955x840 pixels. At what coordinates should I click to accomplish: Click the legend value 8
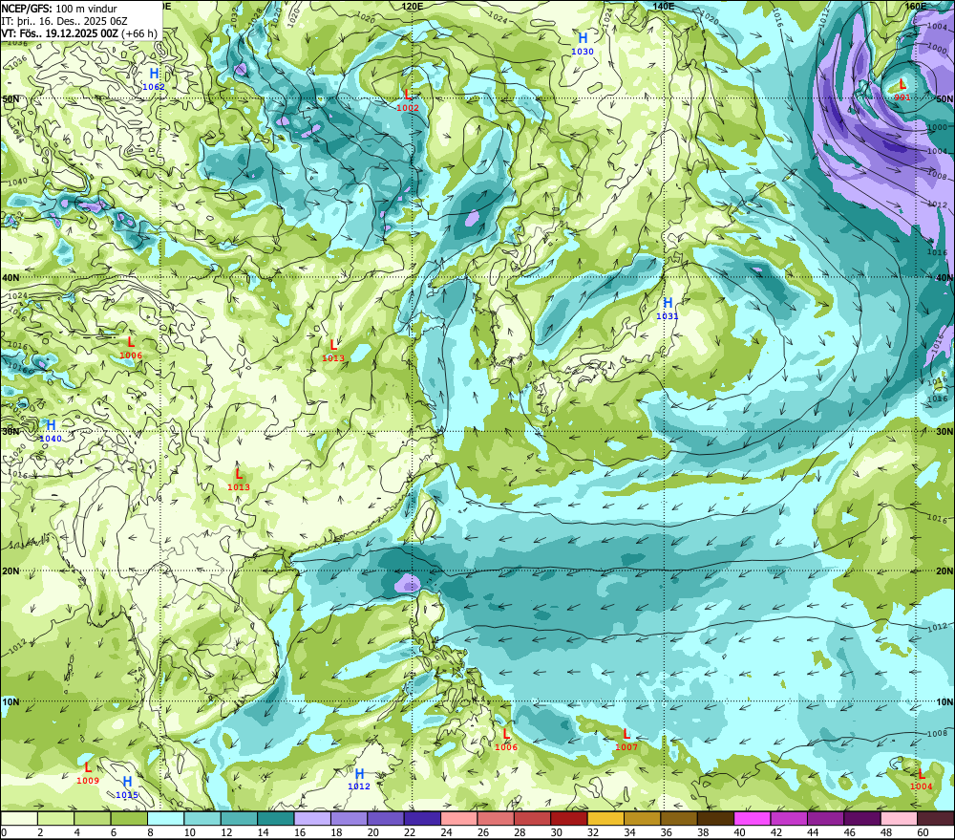coord(151,832)
